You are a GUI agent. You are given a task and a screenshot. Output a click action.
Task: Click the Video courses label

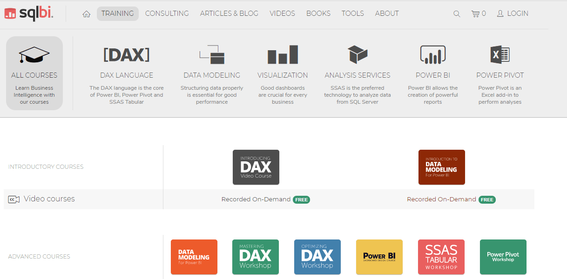49,199
